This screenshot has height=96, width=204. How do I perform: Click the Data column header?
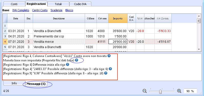click(x=16, y=19)
